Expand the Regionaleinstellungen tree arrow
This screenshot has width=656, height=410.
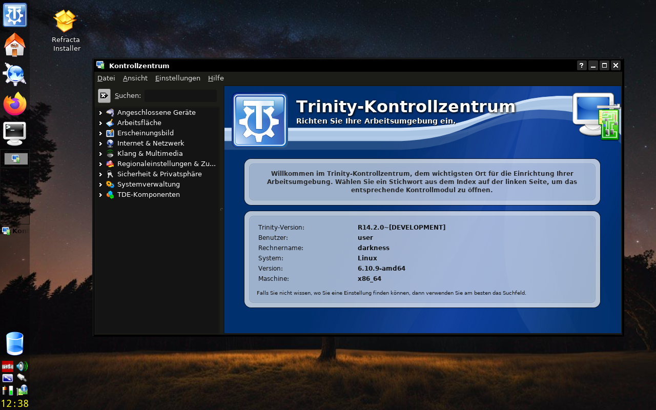100,164
